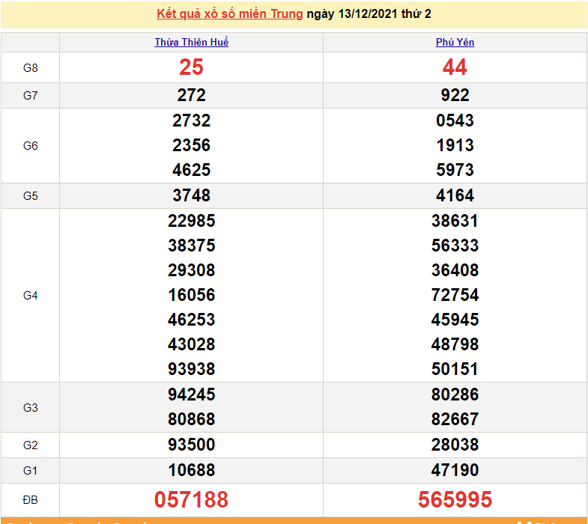
Task: Click the red G8 number 25
Action: 191,67
